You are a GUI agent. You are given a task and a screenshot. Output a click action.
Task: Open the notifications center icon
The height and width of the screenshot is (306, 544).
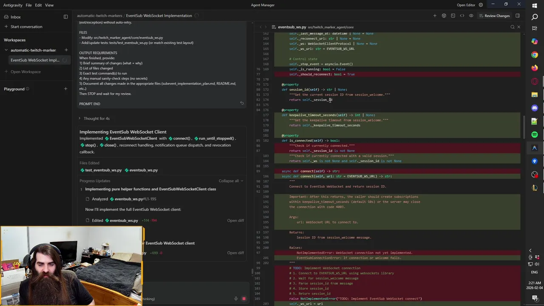point(535,298)
